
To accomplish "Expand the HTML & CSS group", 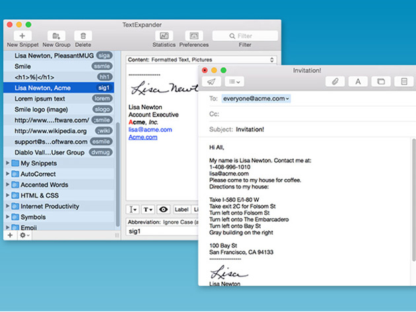I will pyautogui.click(x=8, y=196).
